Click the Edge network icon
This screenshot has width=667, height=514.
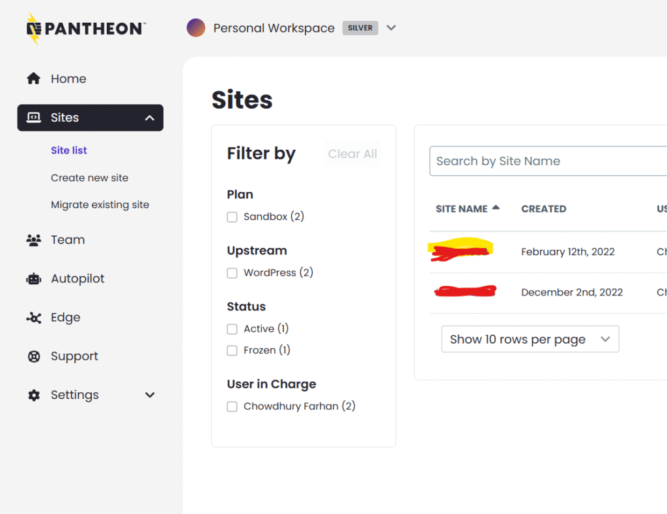coord(34,318)
